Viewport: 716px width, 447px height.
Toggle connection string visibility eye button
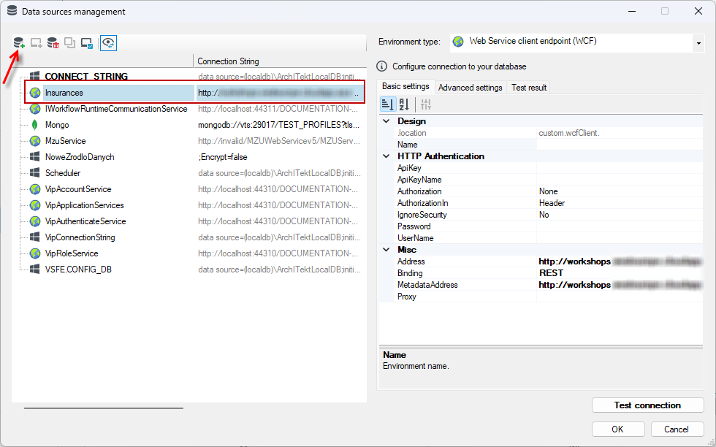(x=108, y=43)
